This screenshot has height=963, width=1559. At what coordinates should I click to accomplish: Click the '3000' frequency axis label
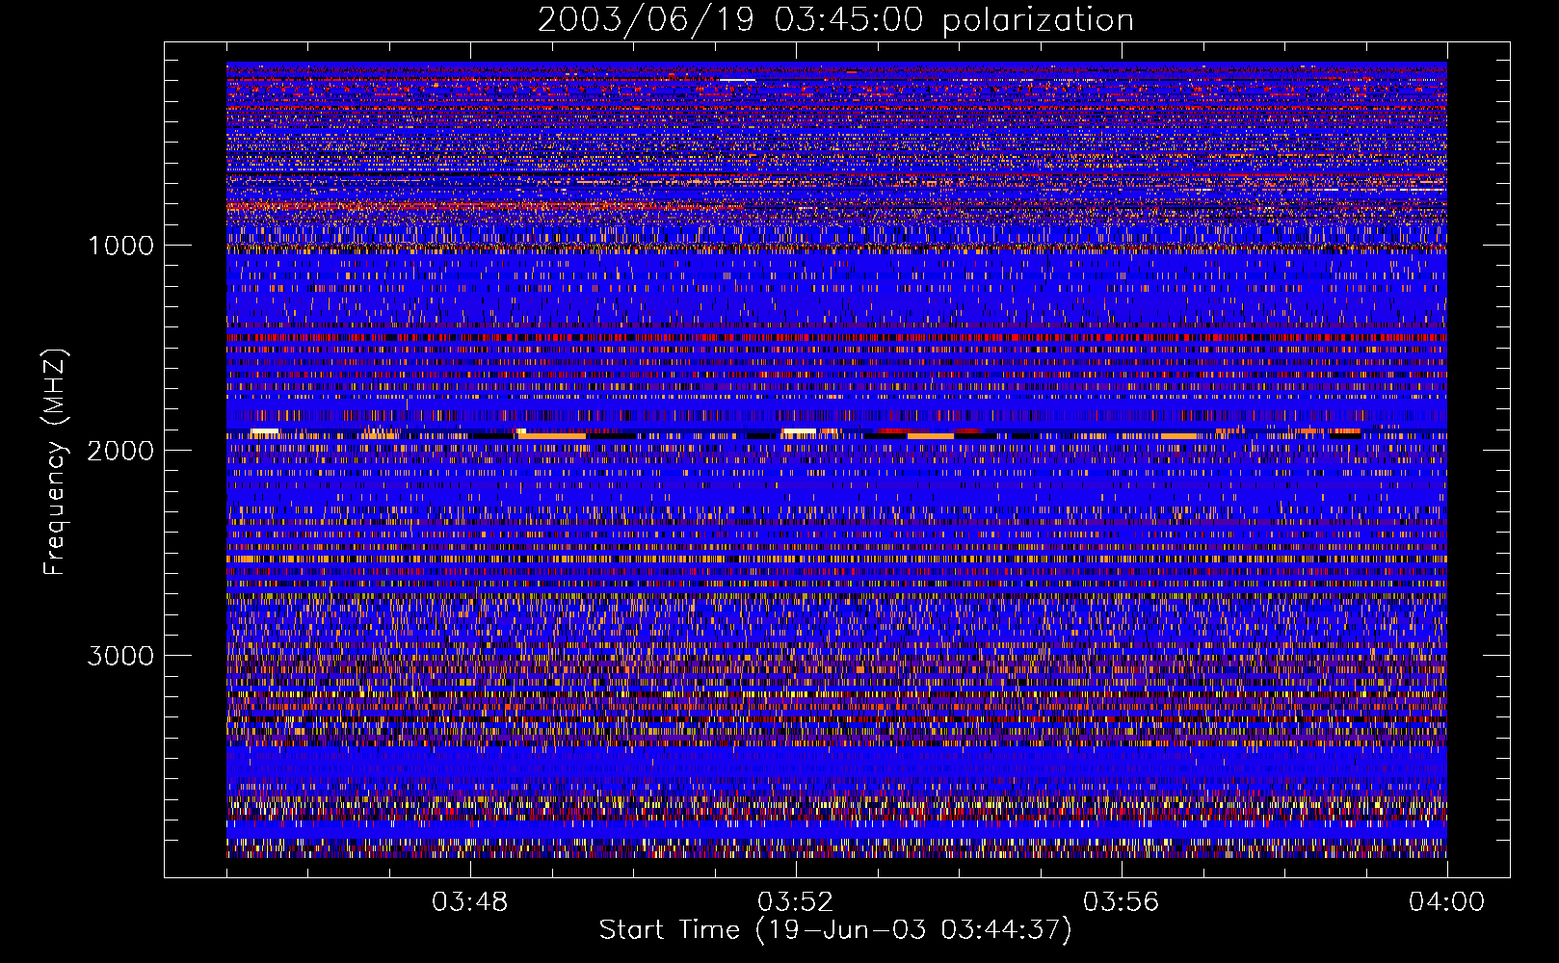[120, 656]
